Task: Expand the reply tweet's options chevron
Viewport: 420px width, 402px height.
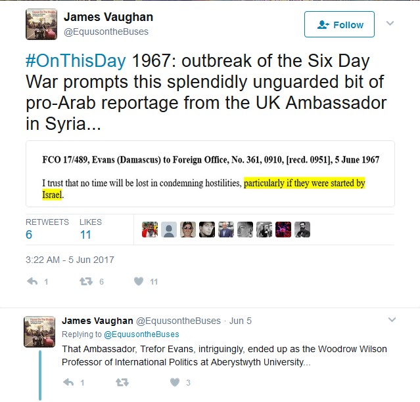Action: pos(392,319)
